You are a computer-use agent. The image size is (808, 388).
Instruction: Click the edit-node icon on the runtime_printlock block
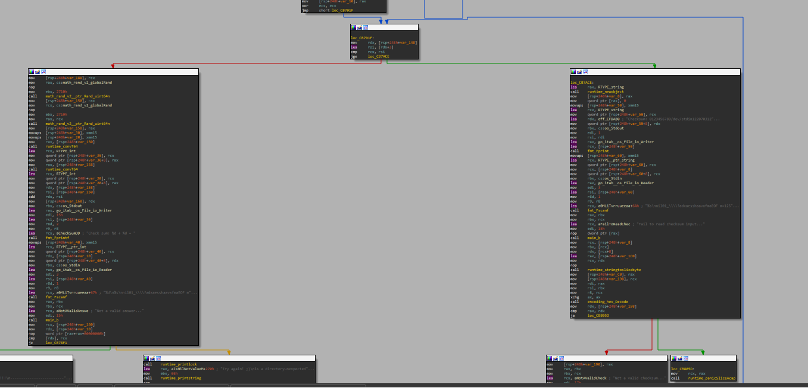point(152,358)
